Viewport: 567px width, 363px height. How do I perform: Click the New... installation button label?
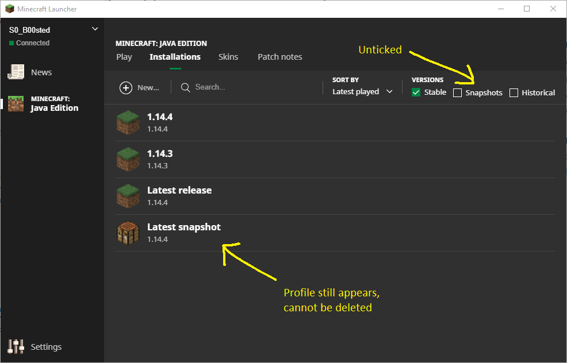[148, 87]
